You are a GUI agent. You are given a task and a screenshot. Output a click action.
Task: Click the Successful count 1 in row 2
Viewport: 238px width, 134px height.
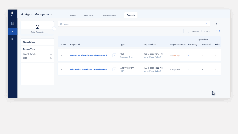coord(202,70)
